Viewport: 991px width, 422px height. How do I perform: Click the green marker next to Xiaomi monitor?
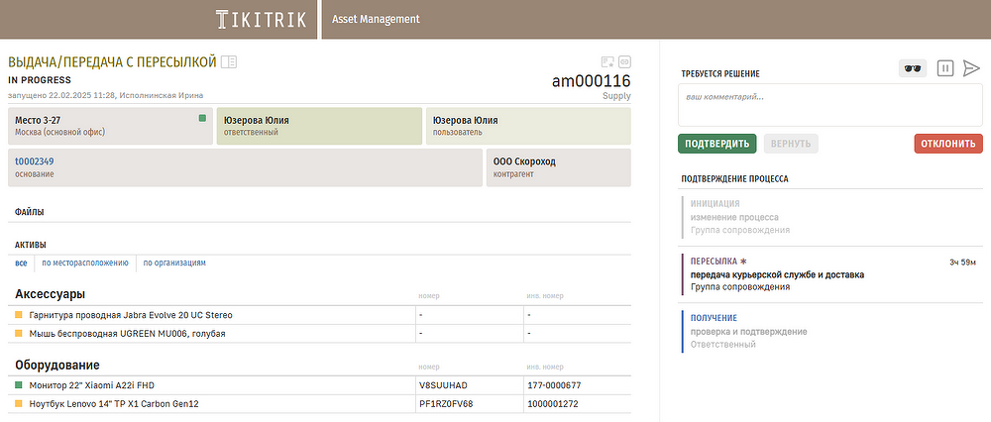point(19,384)
